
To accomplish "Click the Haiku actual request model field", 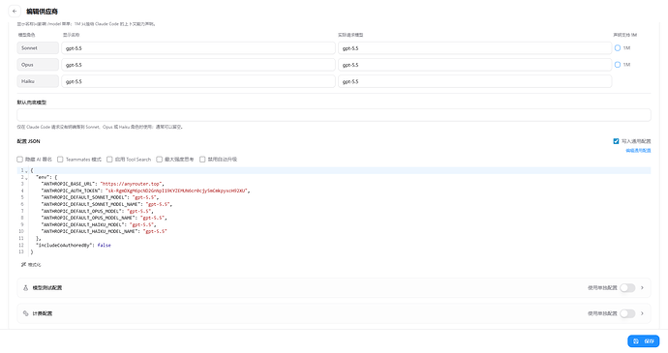I will [x=475, y=81].
